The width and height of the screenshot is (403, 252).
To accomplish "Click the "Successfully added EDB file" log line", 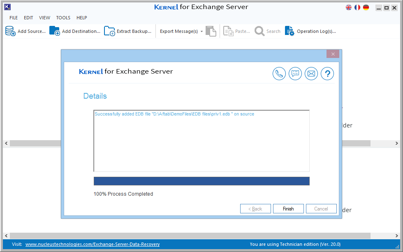I will pos(174,114).
